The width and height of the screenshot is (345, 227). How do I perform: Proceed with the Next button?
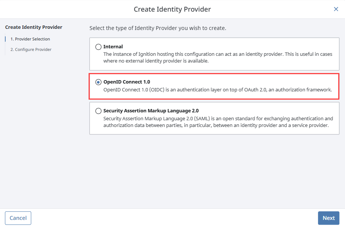(x=328, y=218)
